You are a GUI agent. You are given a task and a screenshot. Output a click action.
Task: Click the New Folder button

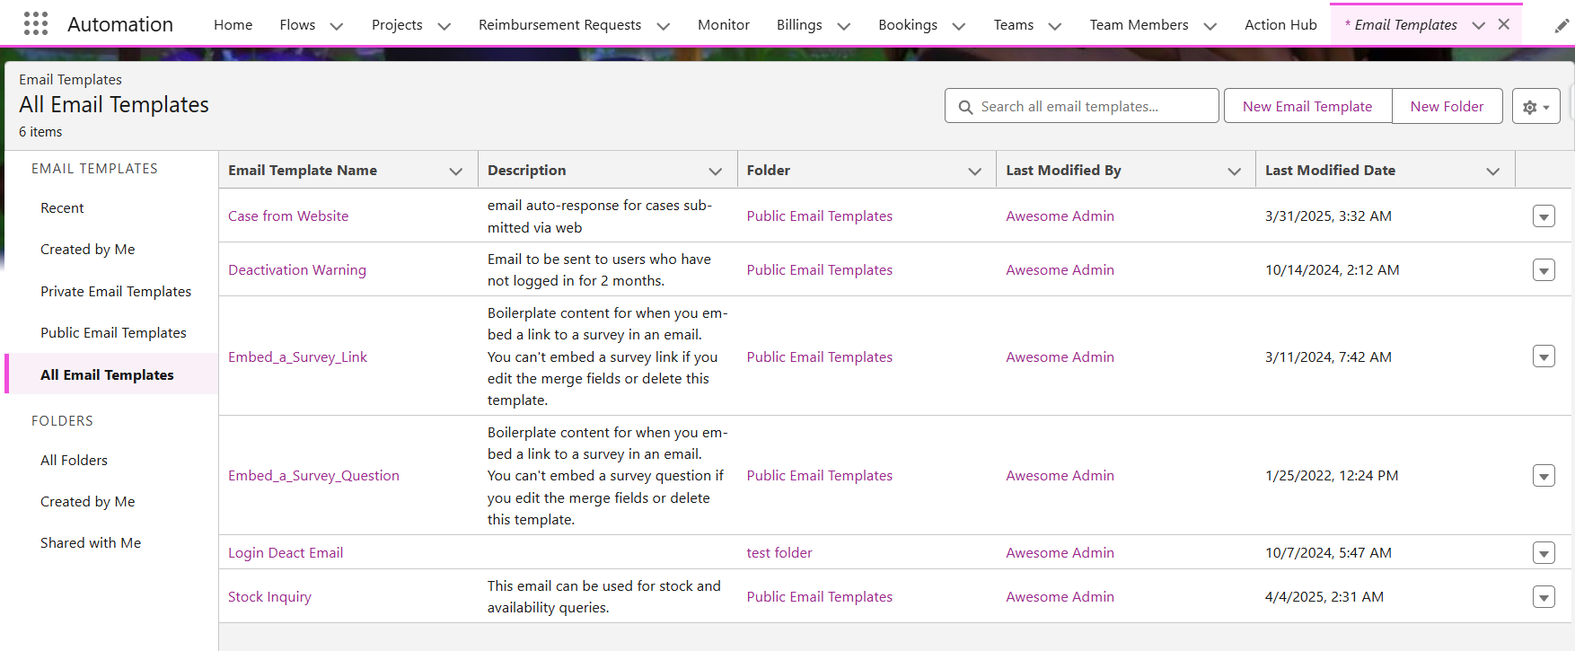click(1447, 106)
